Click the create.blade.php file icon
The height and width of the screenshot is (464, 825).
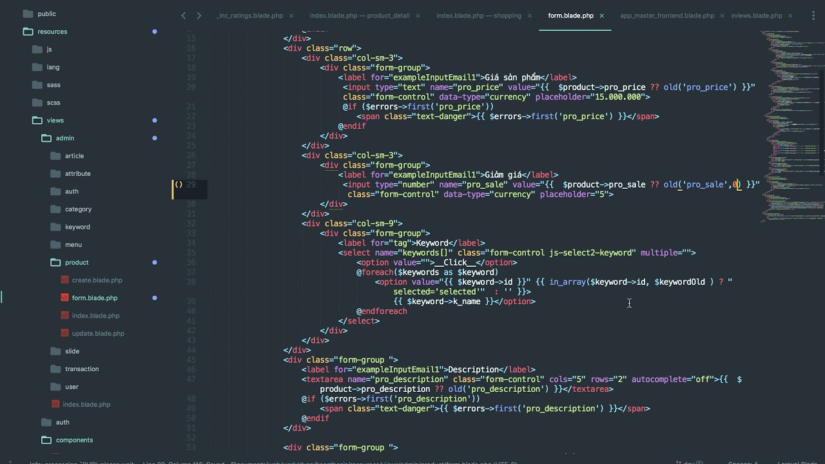[64, 280]
